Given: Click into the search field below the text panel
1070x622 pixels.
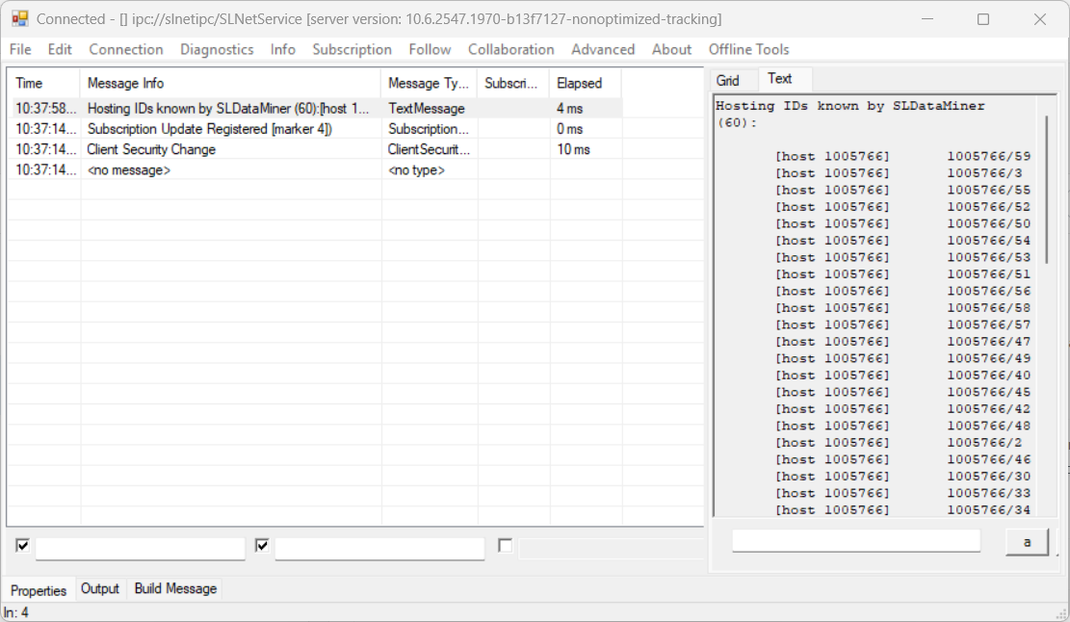Looking at the screenshot, I should point(855,540).
